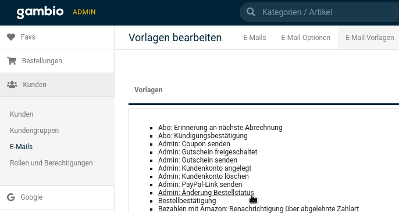Open template Admin: Kundenkonto löschen

(x=204, y=176)
